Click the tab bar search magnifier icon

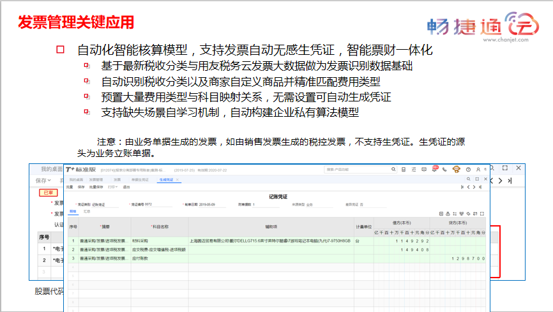[468, 179]
